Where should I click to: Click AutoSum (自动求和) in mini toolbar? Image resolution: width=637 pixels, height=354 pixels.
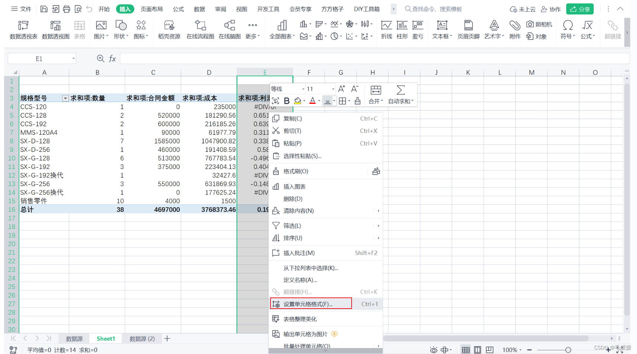pyautogui.click(x=401, y=95)
